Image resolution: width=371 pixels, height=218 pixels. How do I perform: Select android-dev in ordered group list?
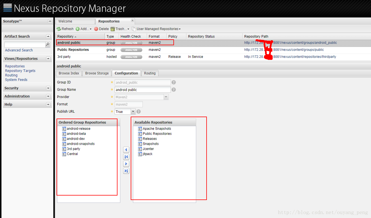point(76,139)
